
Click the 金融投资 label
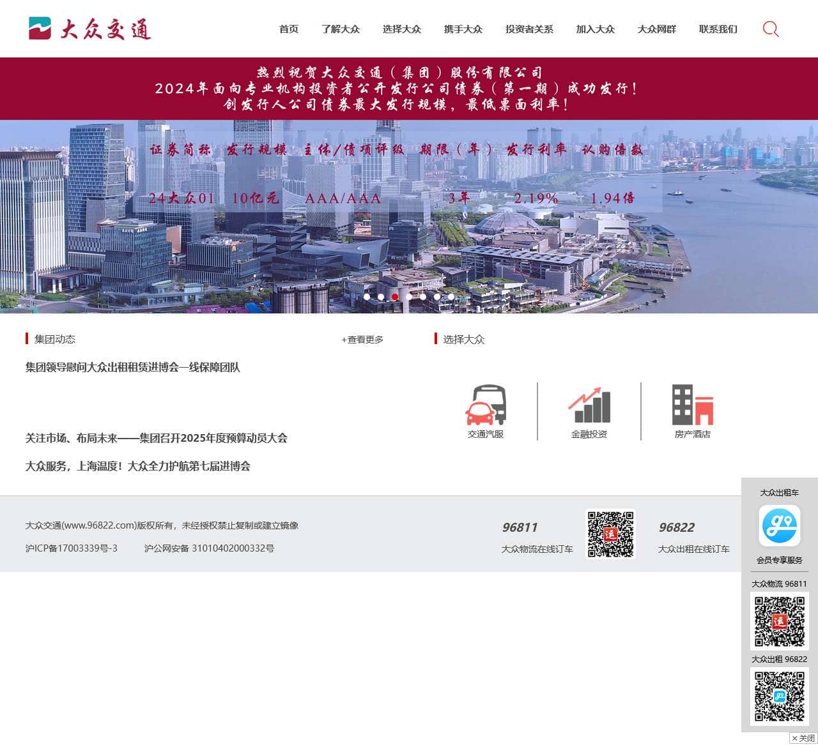tap(589, 434)
